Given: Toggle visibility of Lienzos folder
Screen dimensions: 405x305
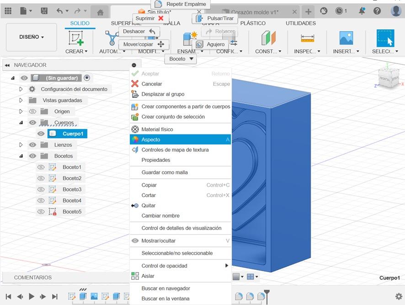Looking at the screenshot, I should click(x=32, y=145).
